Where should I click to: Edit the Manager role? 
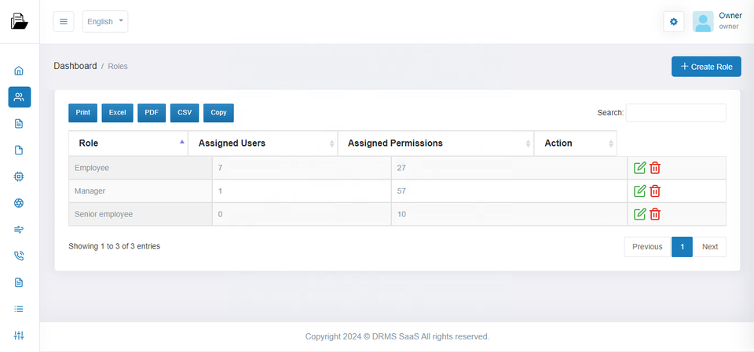pos(639,191)
